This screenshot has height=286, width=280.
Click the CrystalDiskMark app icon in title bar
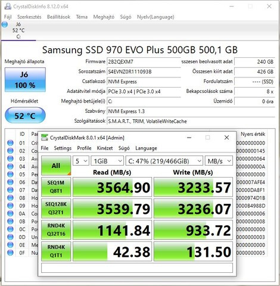coord(45,138)
